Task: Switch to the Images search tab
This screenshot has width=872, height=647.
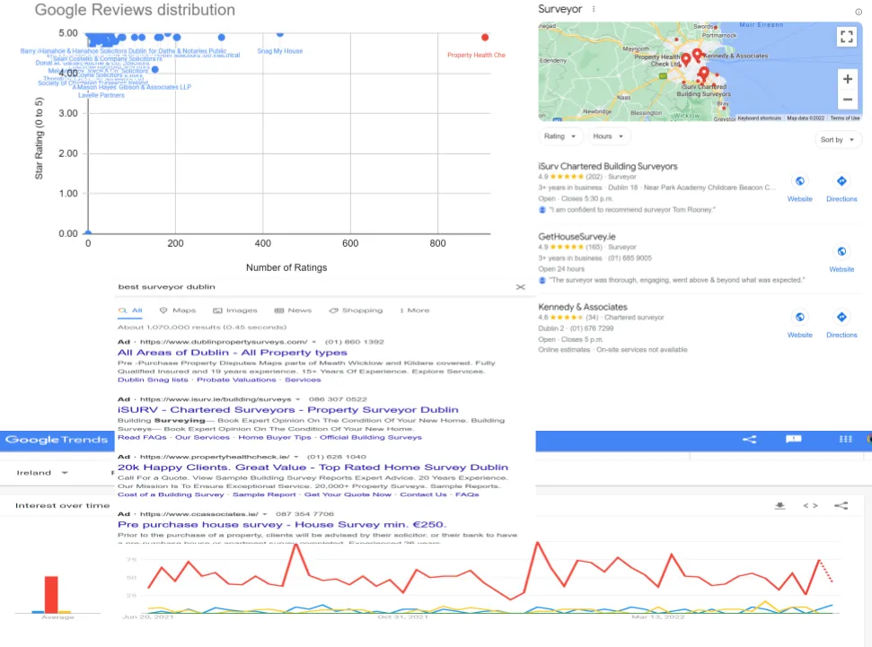Action: pos(234,310)
